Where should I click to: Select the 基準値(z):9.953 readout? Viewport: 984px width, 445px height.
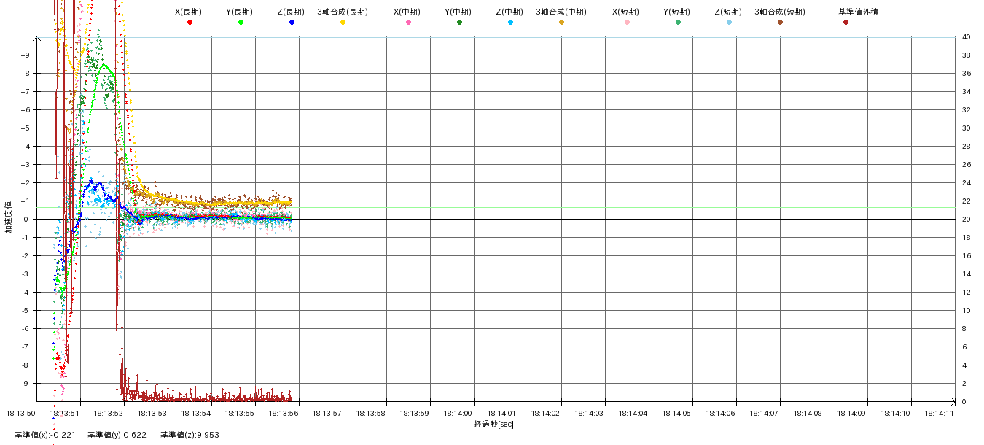[x=190, y=435]
